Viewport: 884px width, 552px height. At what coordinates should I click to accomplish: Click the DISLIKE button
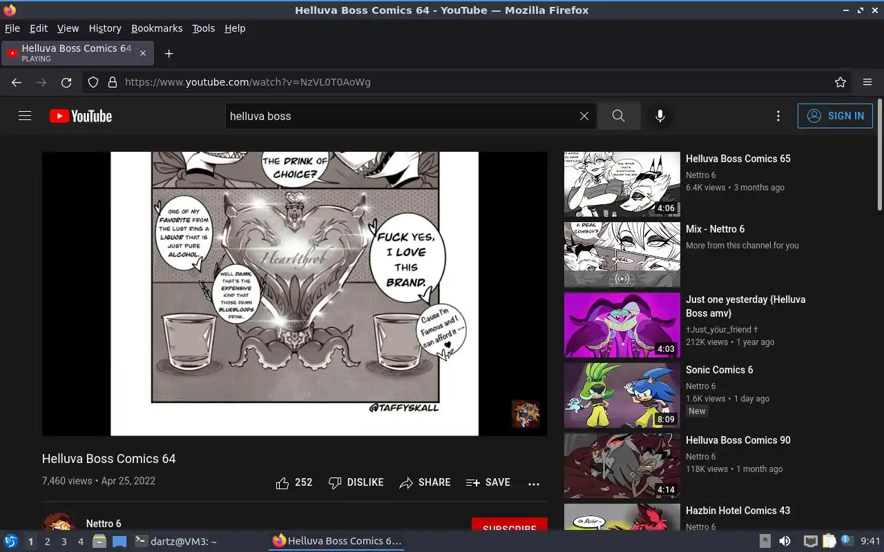(356, 483)
